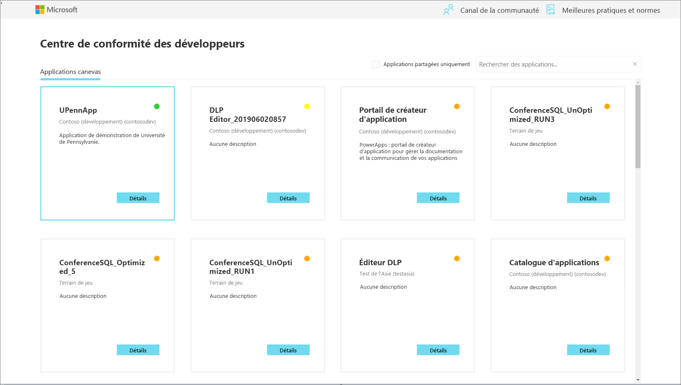This screenshot has height=385, width=681.
Task: Enable Applications partagées uniquement checkbox
Action: point(376,64)
